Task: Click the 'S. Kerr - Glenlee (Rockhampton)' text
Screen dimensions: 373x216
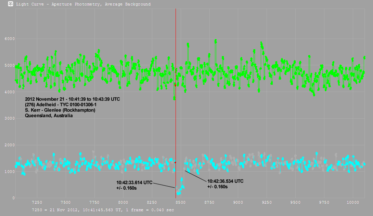Action: pos(60,110)
